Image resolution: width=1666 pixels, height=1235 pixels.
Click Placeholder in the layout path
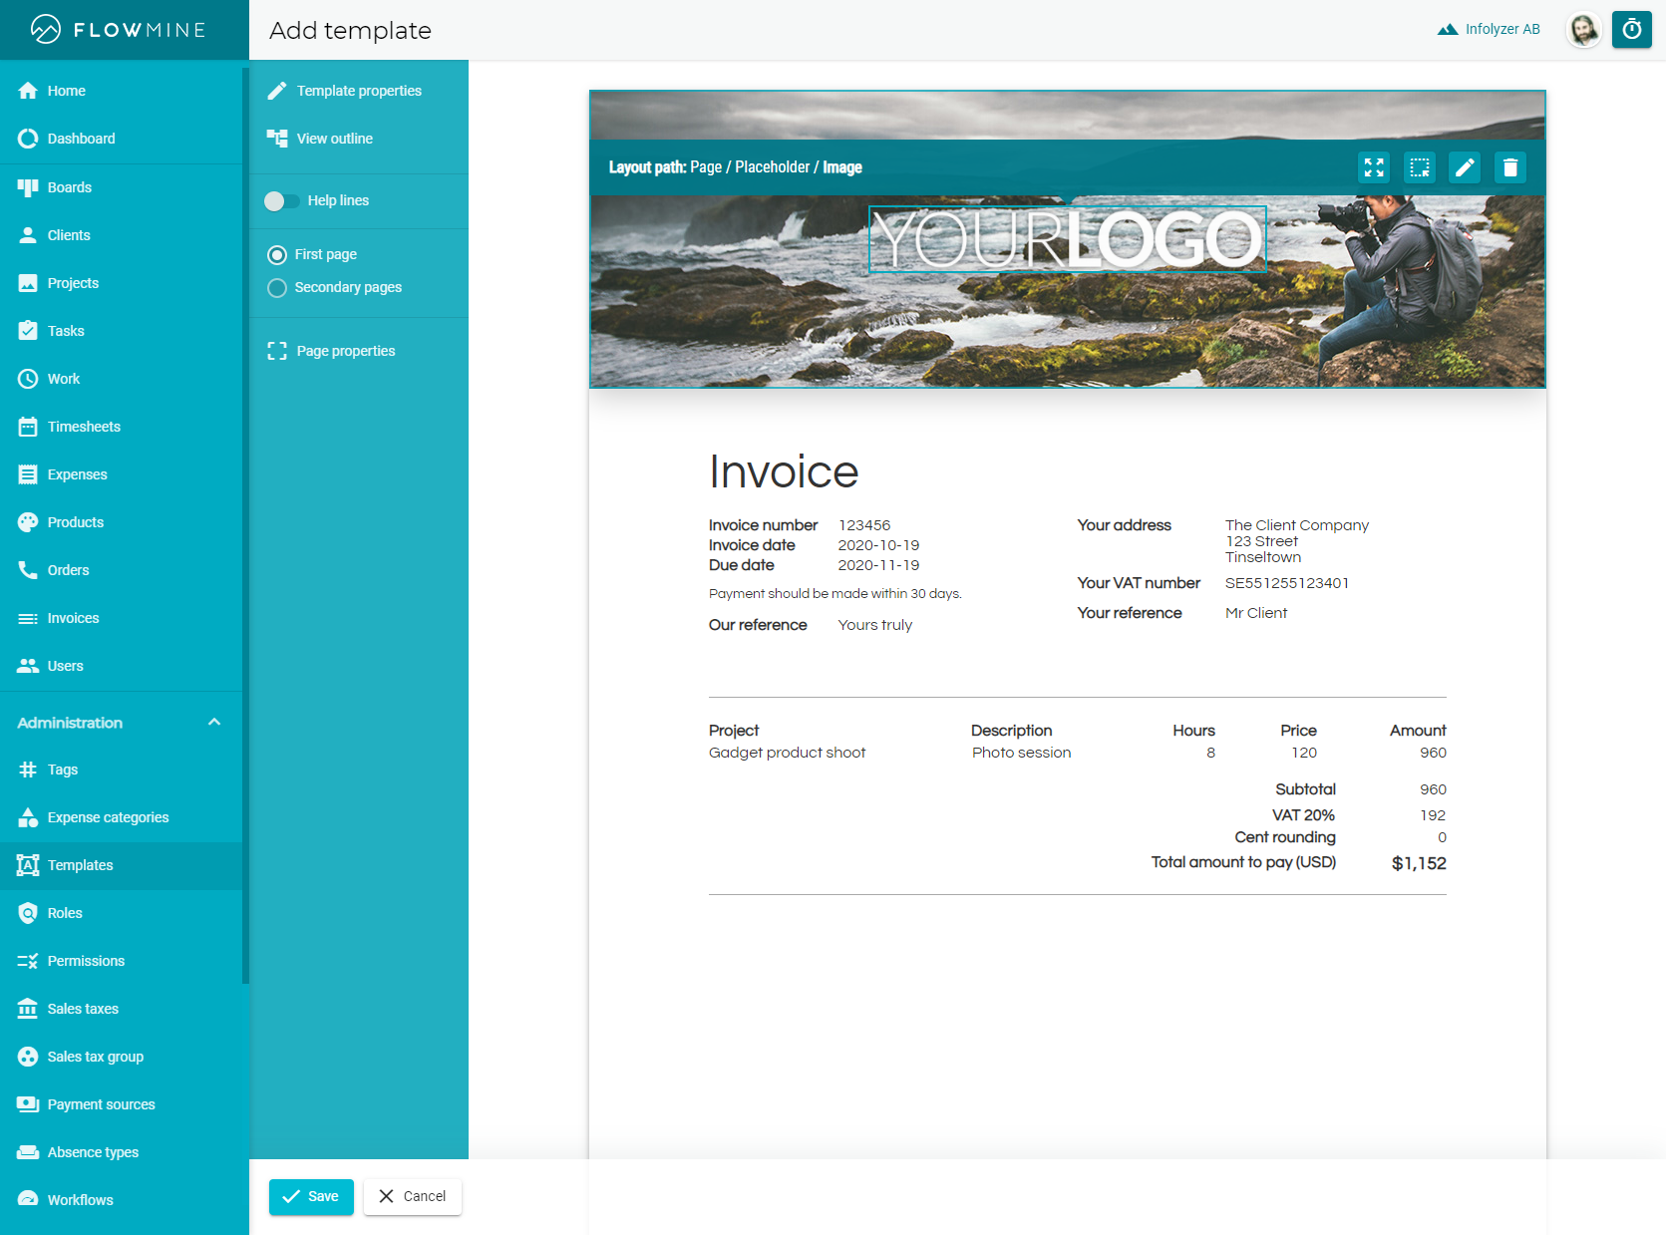click(x=773, y=167)
